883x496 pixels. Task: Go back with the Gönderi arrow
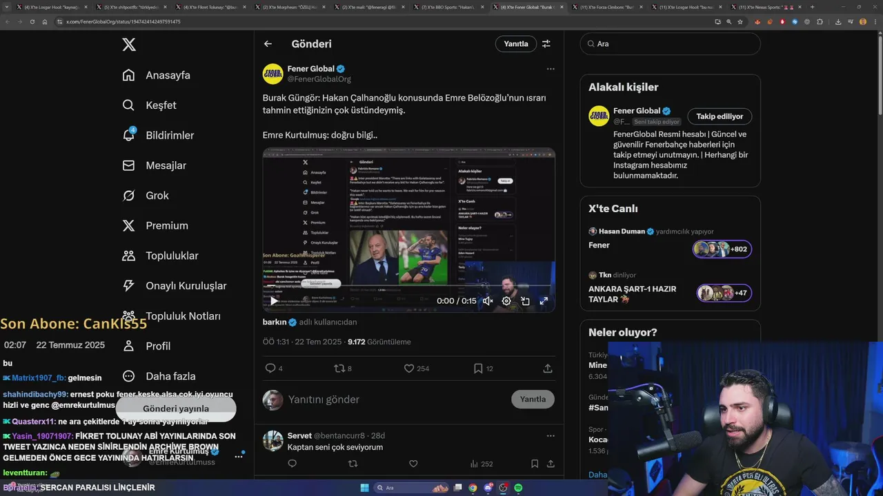268,43
